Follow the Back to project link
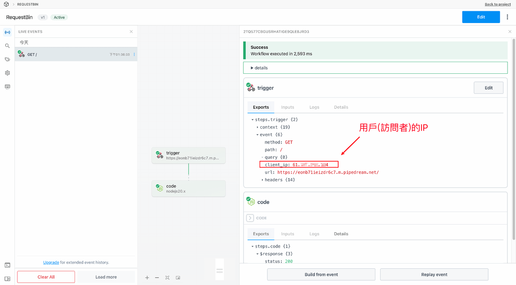Screen dimensions: 516x285 point(497,4)
